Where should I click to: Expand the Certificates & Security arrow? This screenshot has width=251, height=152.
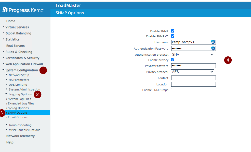(x=3, y=57)
